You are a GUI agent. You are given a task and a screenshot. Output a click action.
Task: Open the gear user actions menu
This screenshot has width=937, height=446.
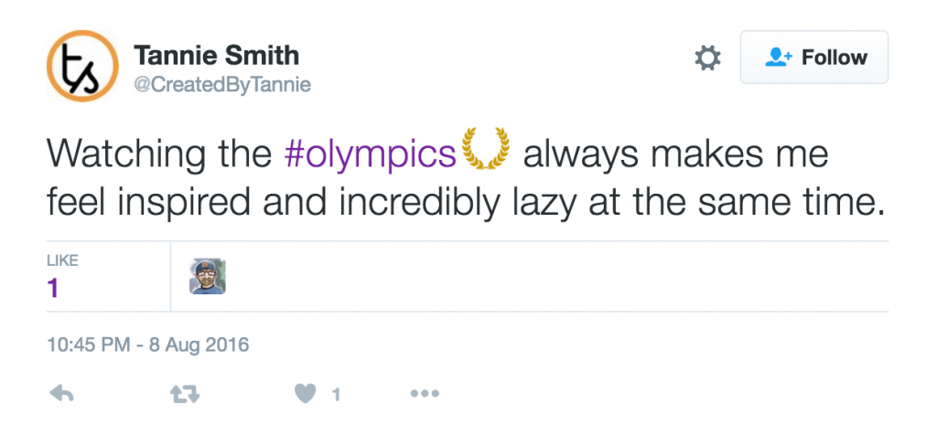pos(707,58)
